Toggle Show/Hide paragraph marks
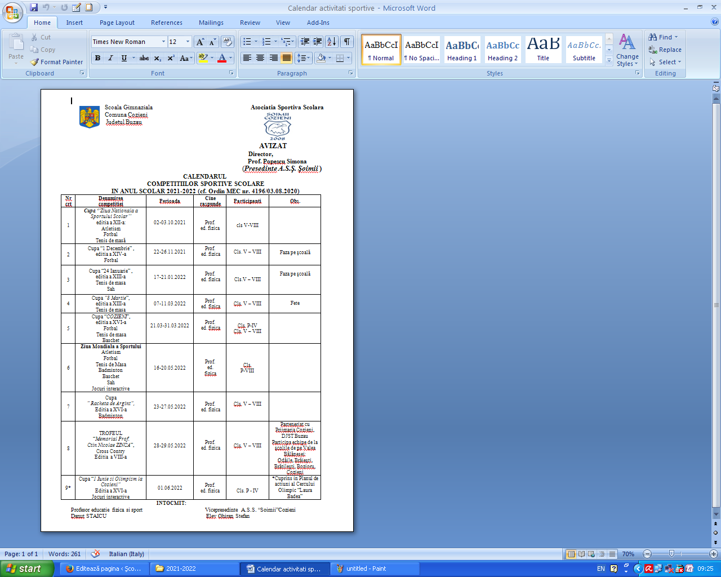The width and height of the screenshot is (721, 577). click(347, 42)
